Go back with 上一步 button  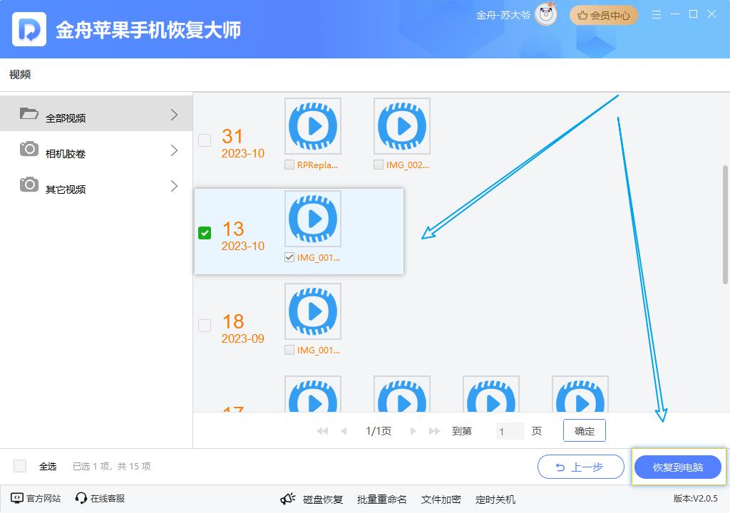tap(580, 467)
